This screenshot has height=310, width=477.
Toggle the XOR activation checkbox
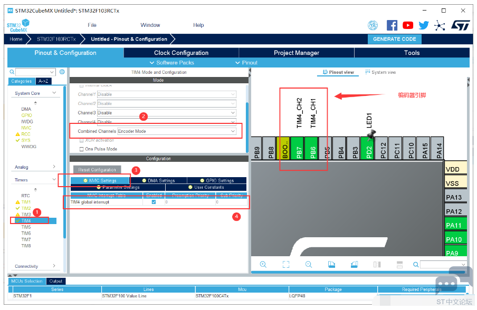coord(82,140)
